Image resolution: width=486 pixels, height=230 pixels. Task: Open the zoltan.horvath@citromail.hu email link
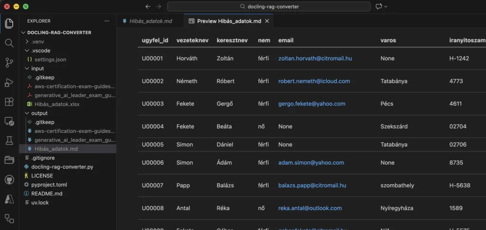coord(315,58)
